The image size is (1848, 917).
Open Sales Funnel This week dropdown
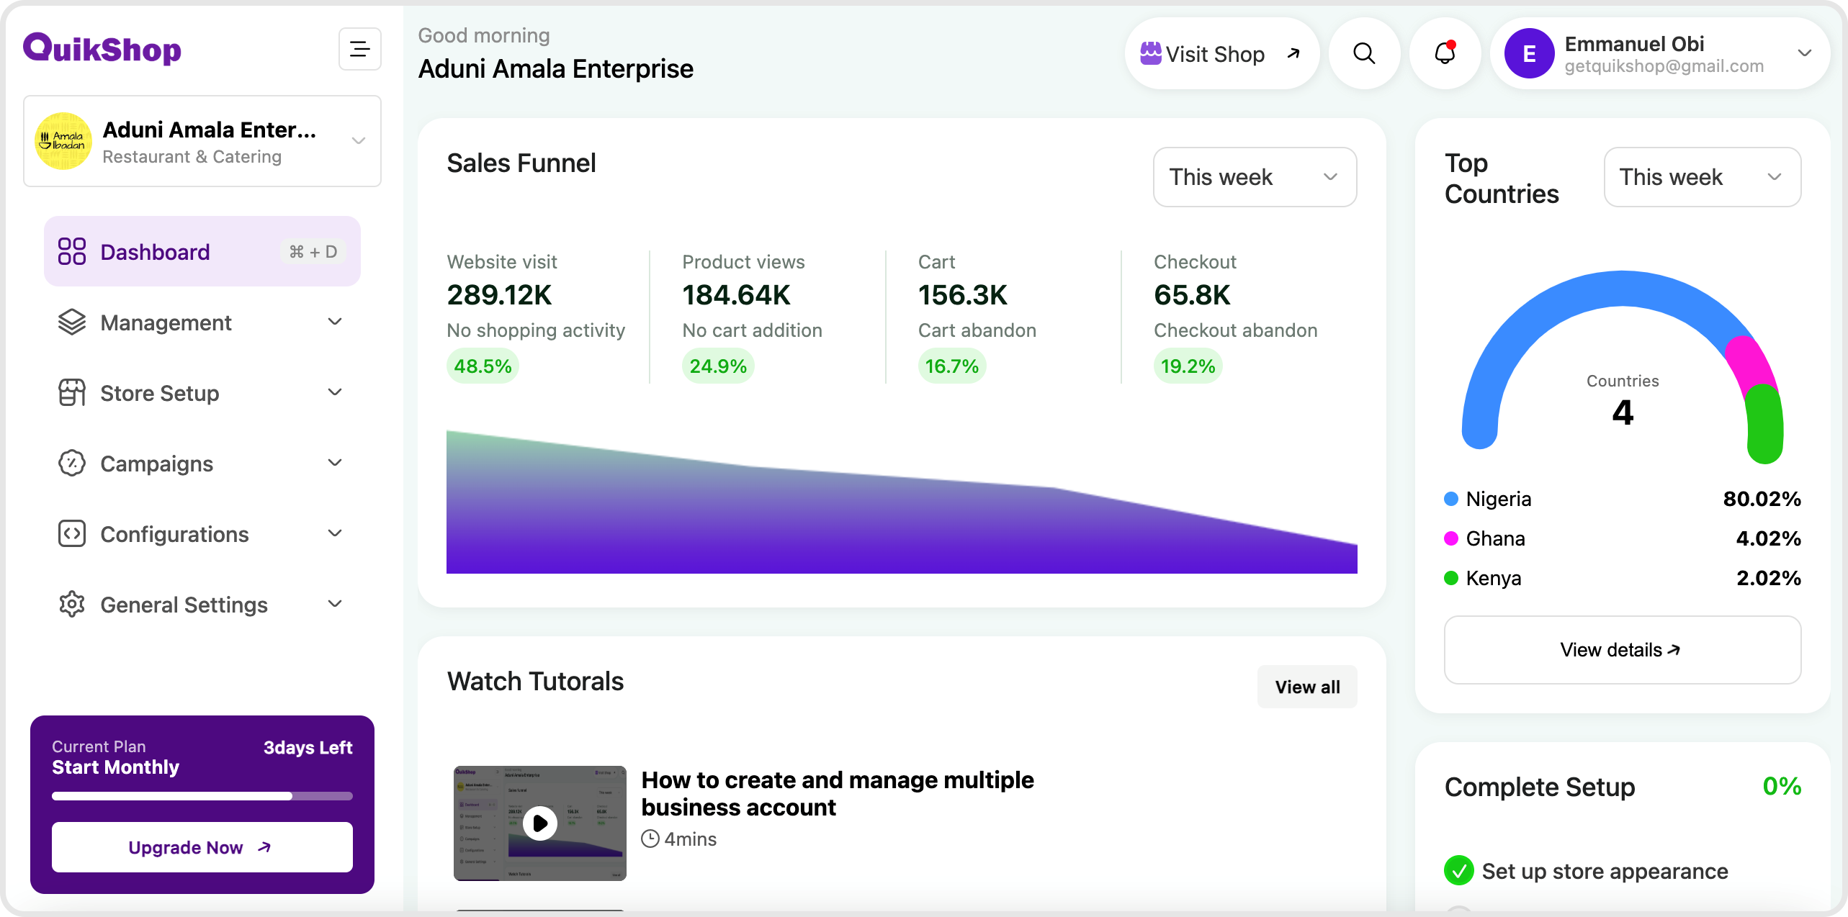1255,177
